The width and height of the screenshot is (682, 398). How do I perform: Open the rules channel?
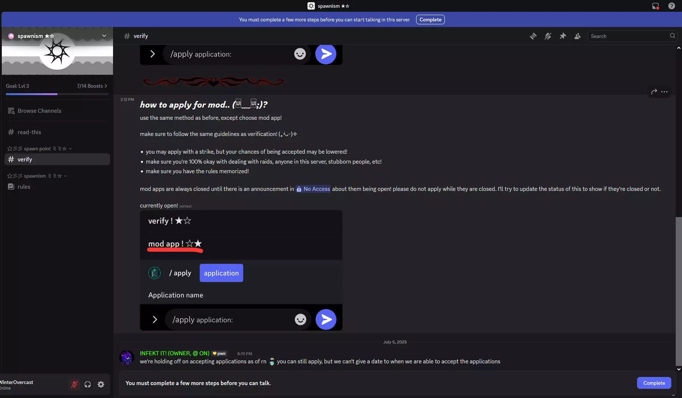click(x=57, y=186)
